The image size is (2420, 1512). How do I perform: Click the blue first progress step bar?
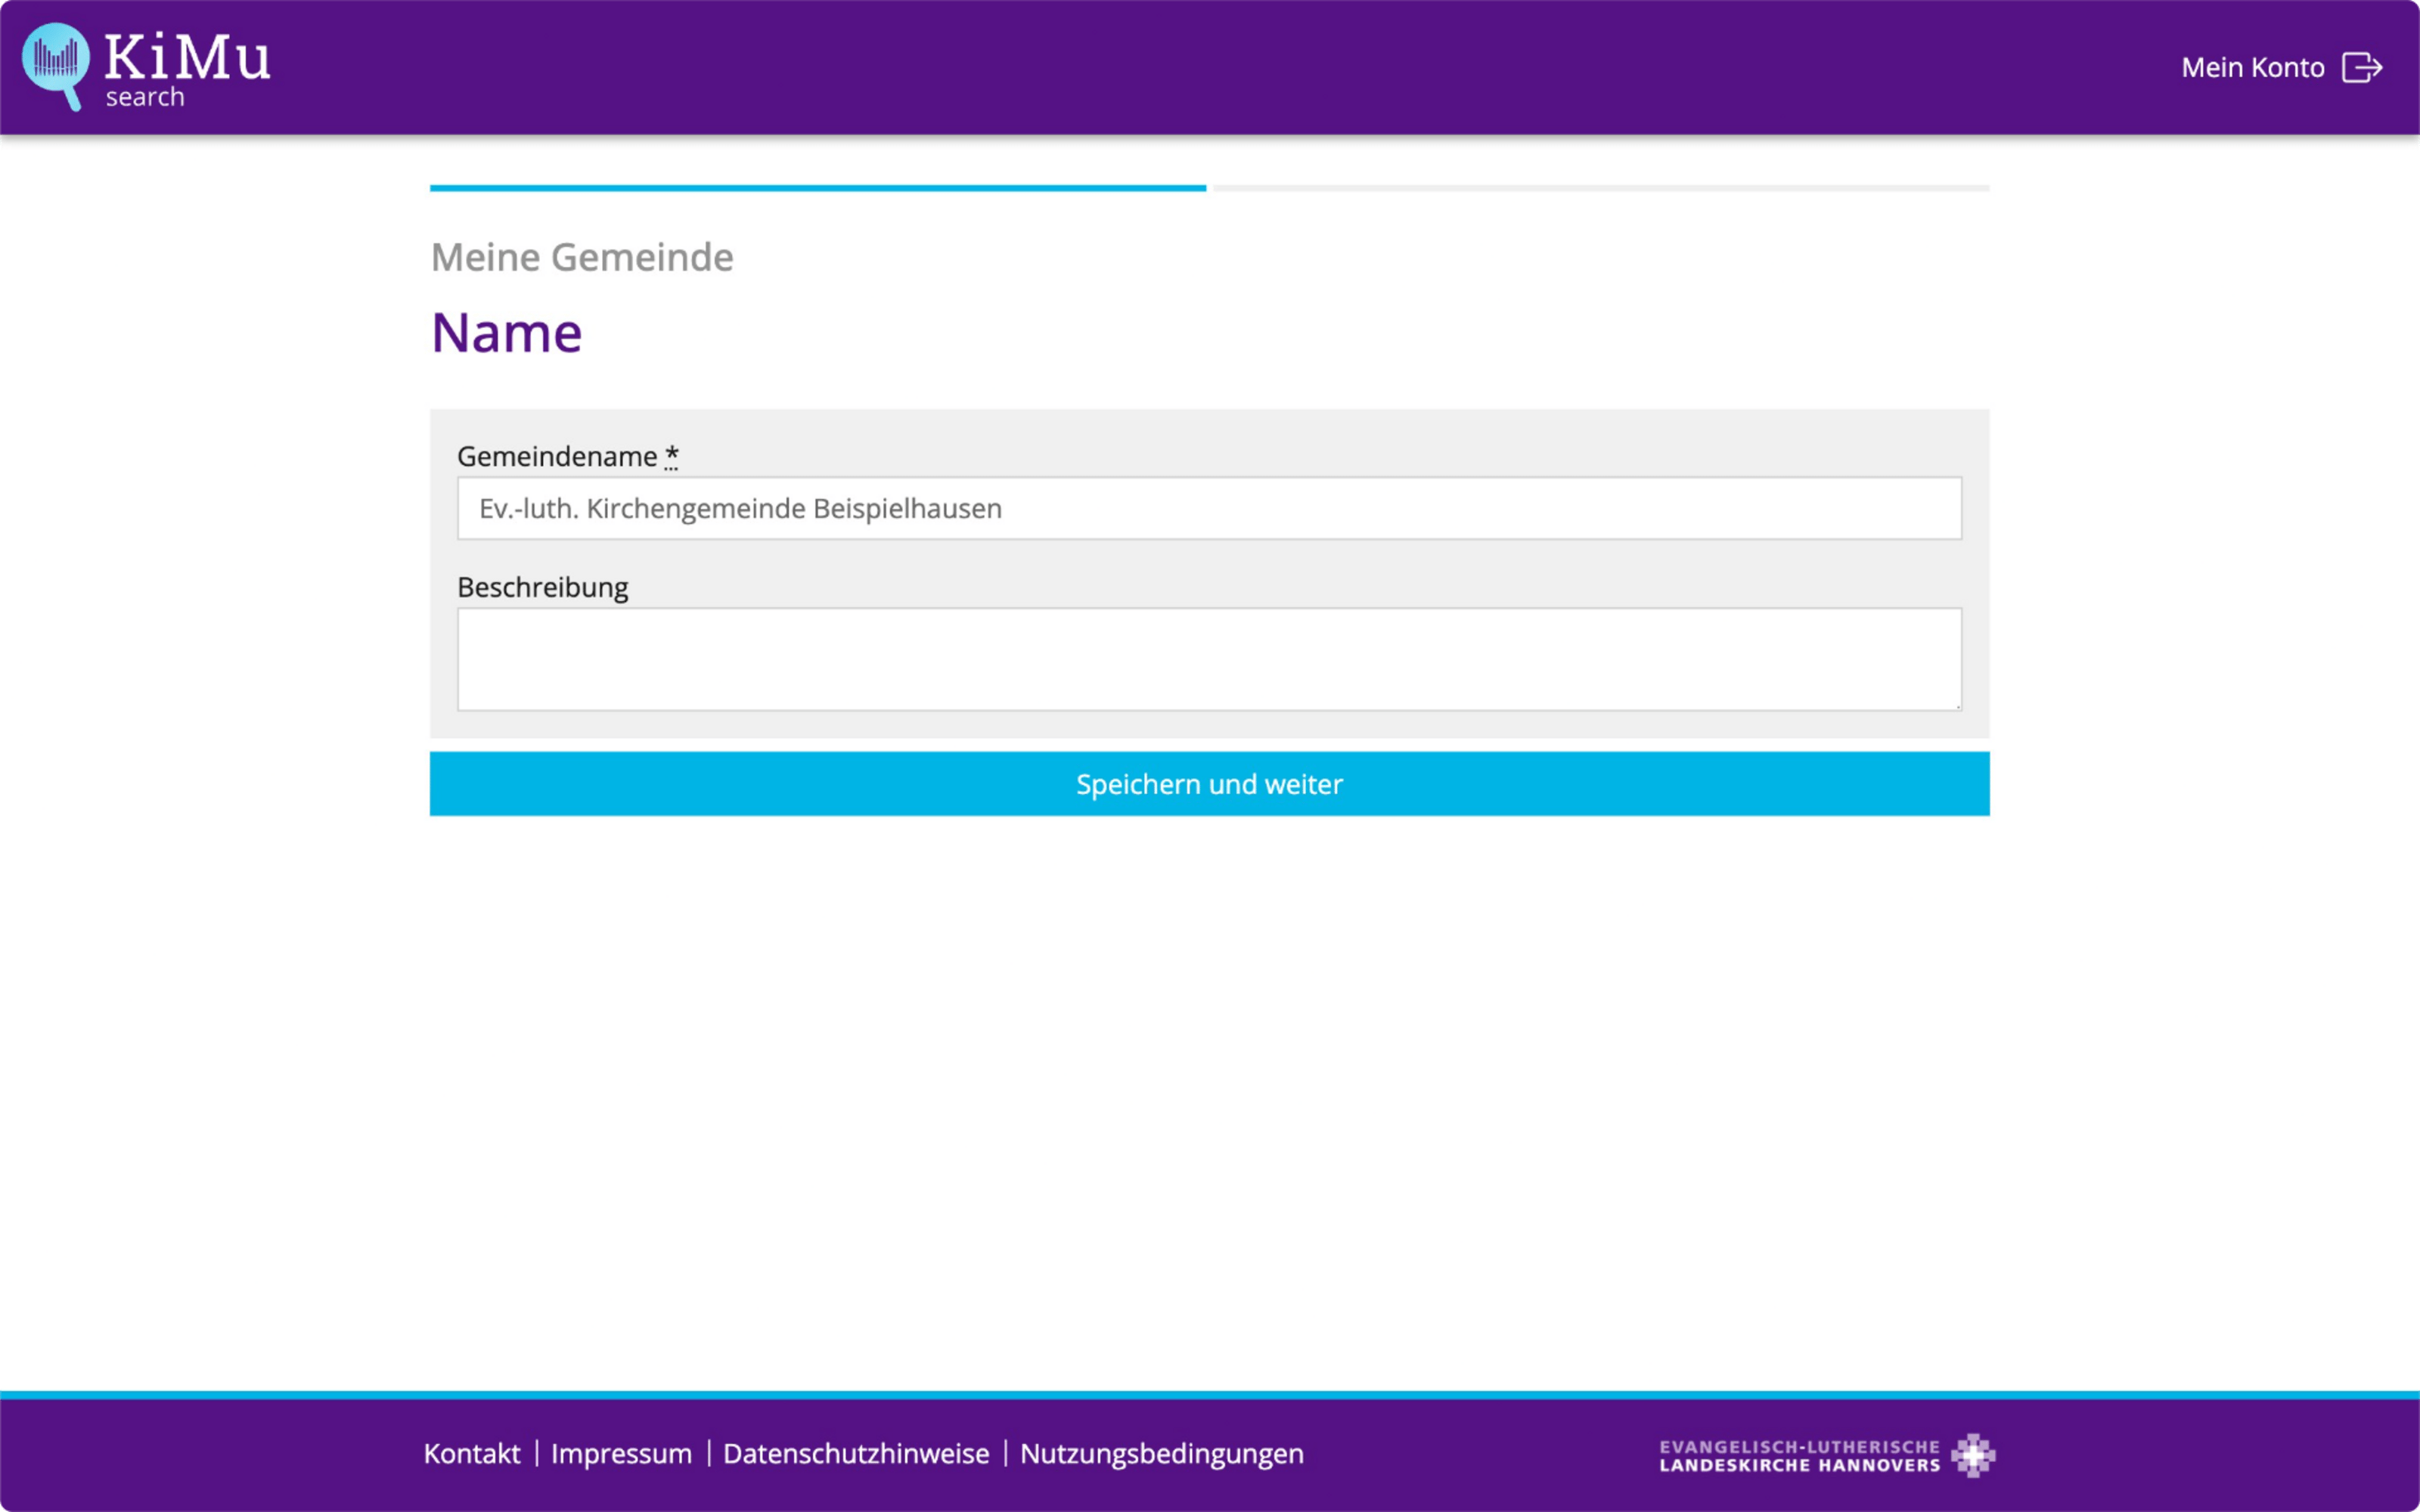[x=818, y=188]
